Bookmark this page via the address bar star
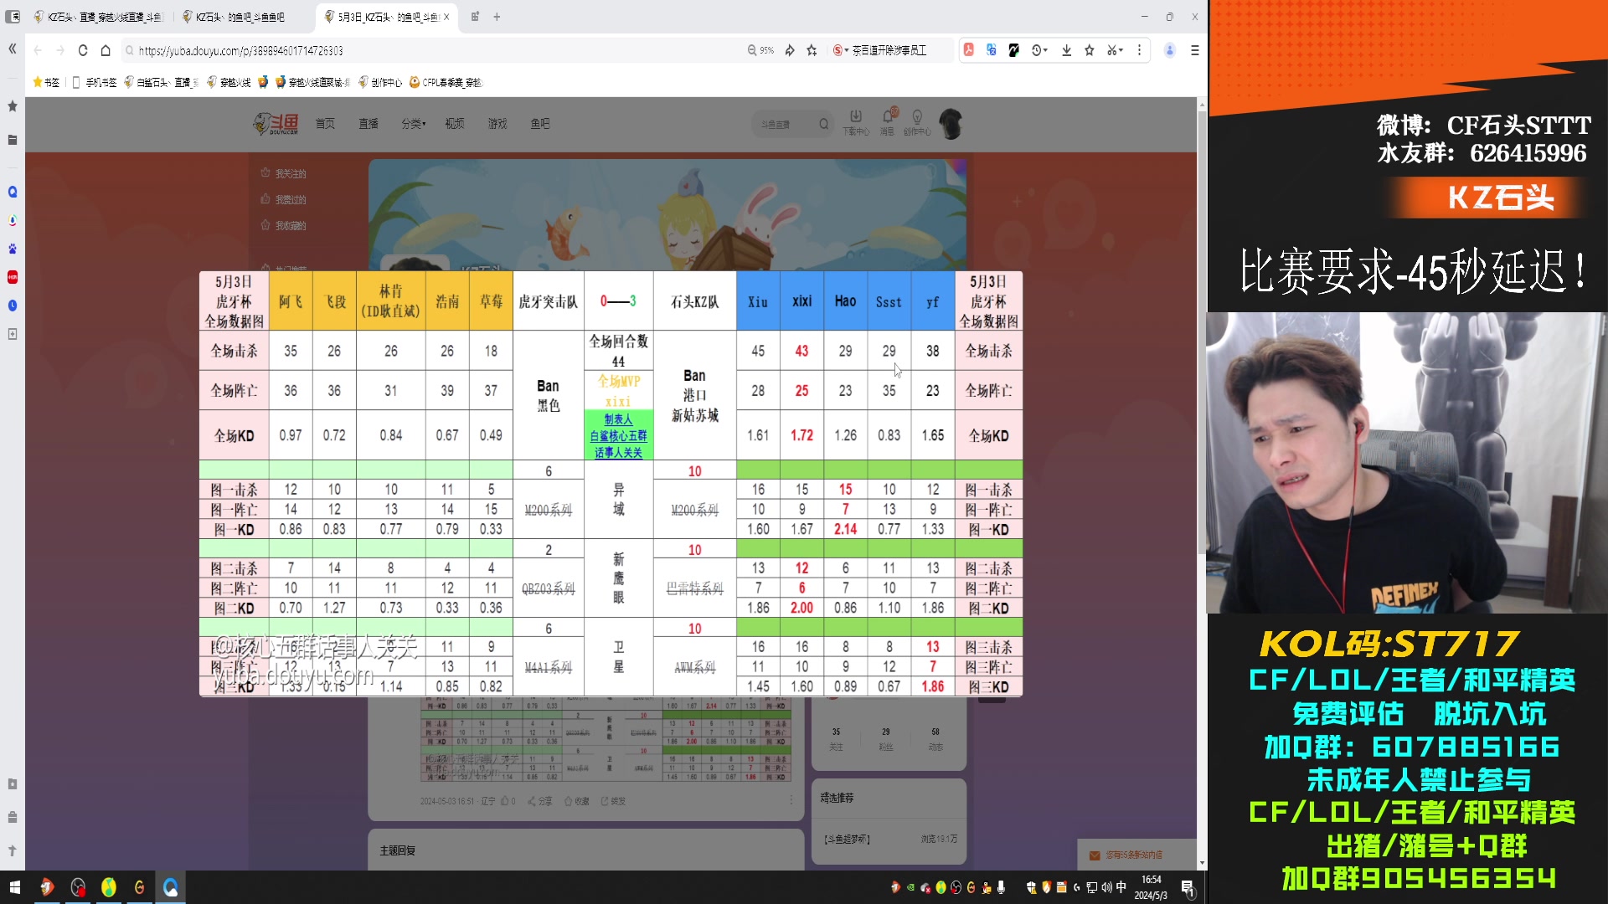Viewport: 1608px width, 904px height. point(811,50)
